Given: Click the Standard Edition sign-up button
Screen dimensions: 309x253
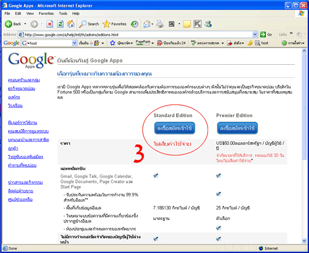Looking at the screenshot, I should click(x=173, y=127).
